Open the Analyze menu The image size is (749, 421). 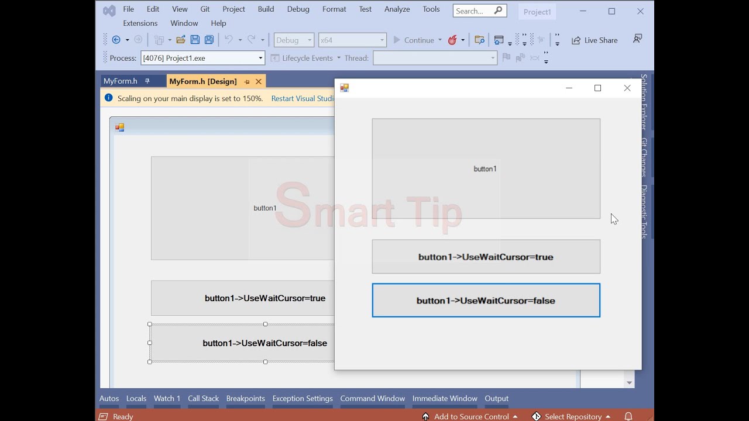(397, 9)
